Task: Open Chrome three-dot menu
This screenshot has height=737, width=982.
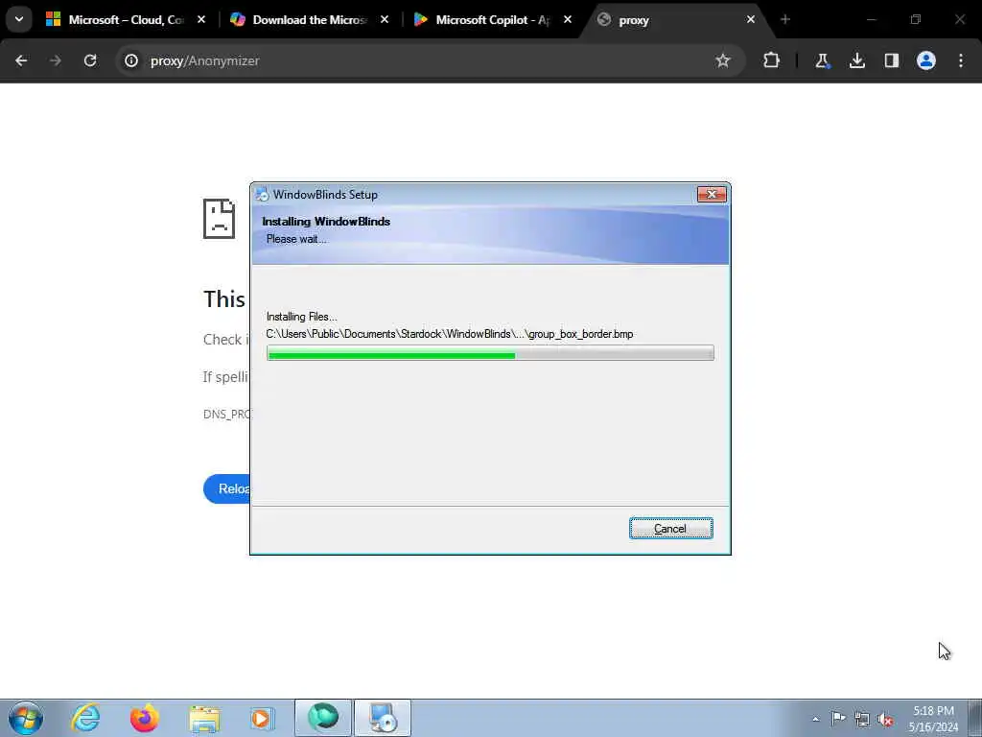Action: 961,60
